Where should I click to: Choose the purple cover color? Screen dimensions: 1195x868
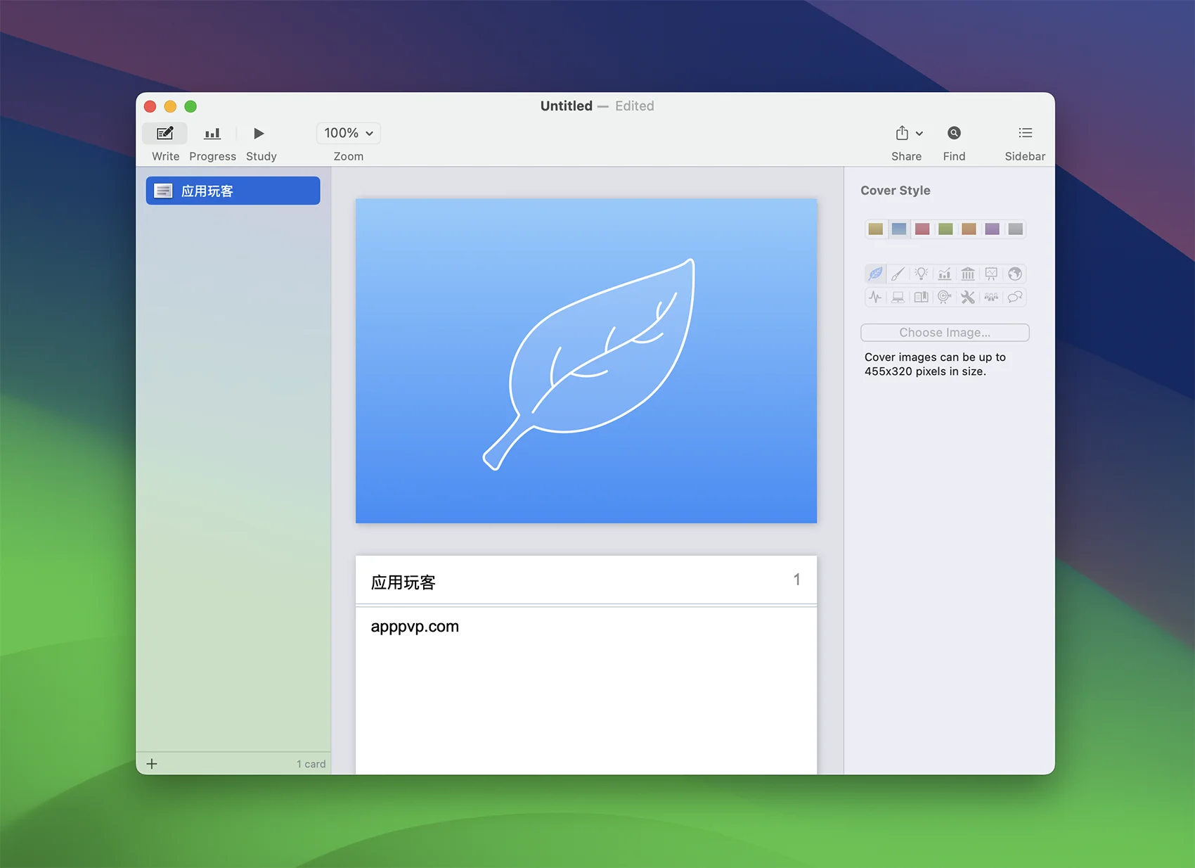pyautogui.click(x=992, y=229)
